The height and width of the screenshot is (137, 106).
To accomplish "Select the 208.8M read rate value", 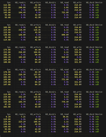I will [22, 8].
